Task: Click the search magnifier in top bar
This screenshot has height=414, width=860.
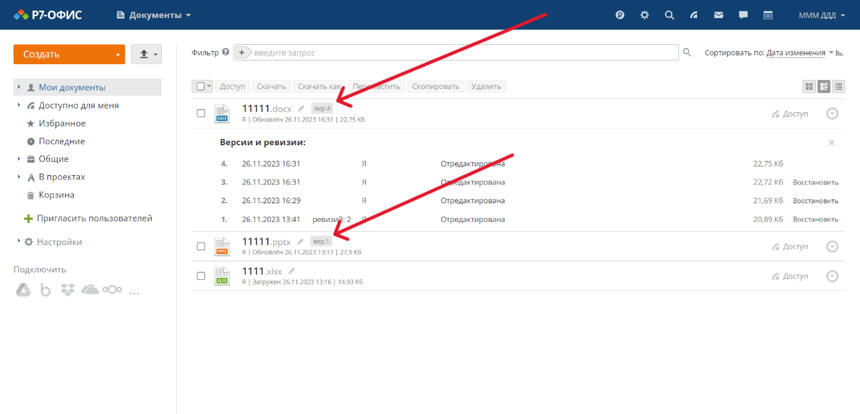Action: tap(669, 15)
